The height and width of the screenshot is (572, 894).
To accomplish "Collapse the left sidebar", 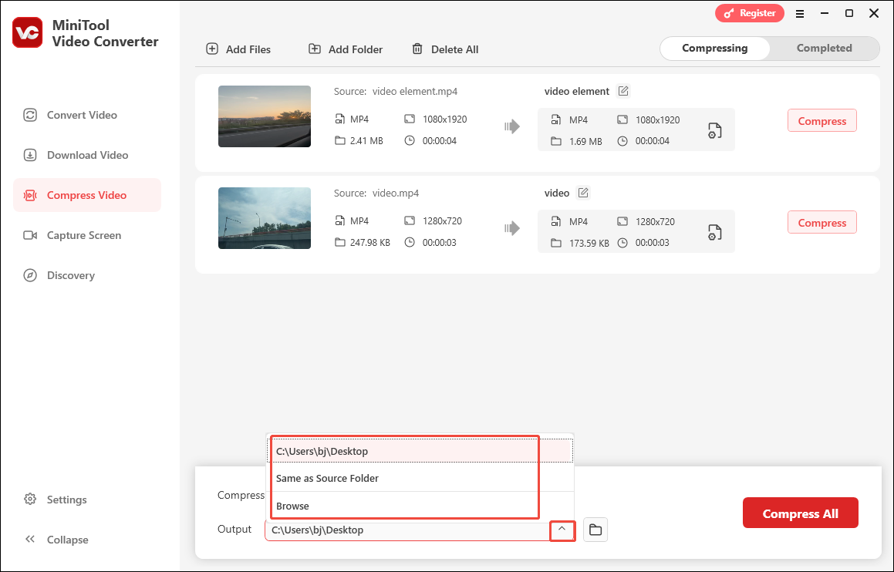I will 57,539.
